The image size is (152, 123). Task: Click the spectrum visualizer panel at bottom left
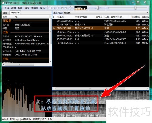tap(27, 92)
